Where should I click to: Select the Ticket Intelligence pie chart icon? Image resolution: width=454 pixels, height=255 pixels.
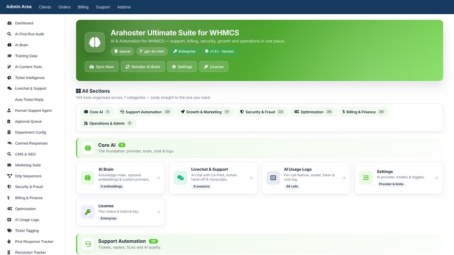(9, 78)
